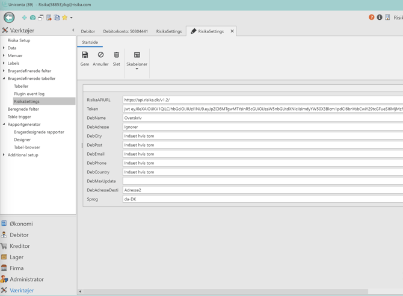Click the DebPhone input field
The image size is (403, 296).
click(263, 163)
